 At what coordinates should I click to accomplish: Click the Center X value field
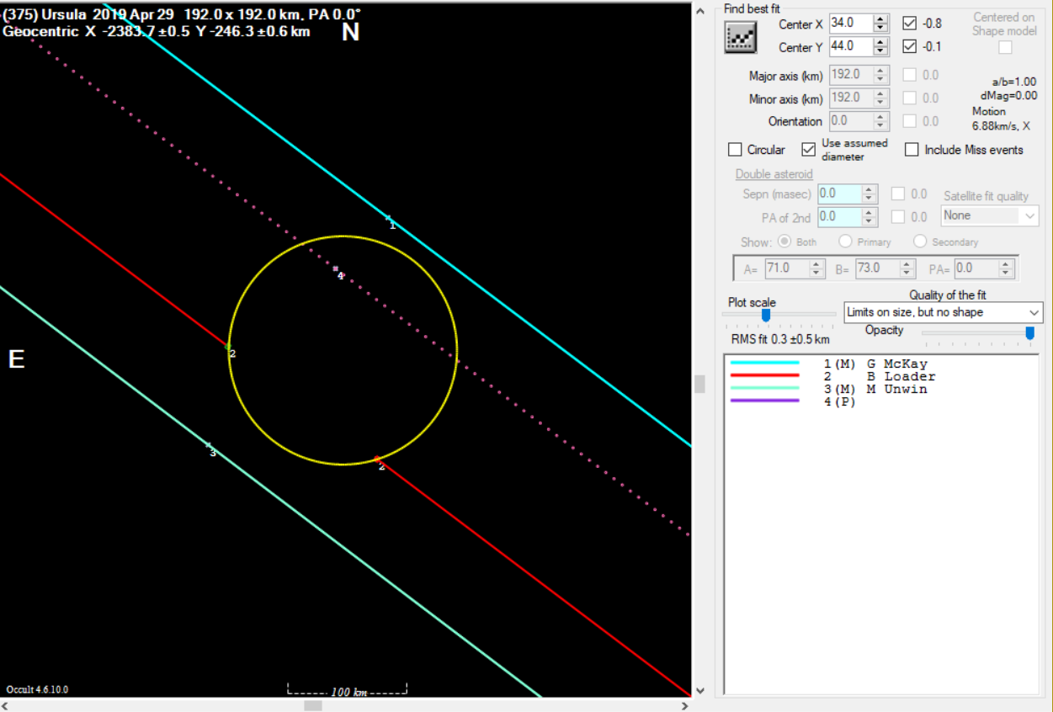point(851,24)
